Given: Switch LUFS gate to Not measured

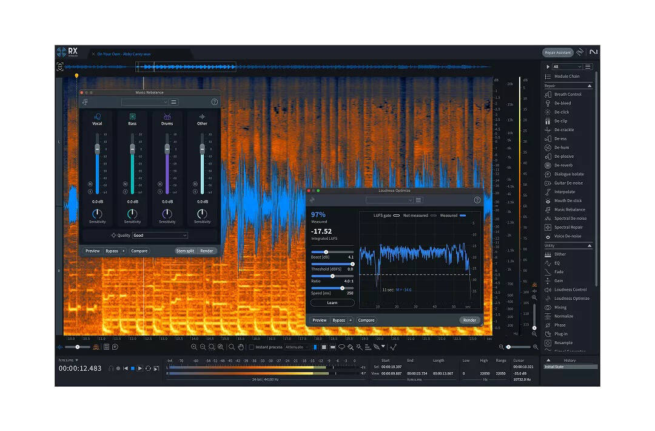Looking at the screenshot, I should pyautogui.click(x=433, y=215).
